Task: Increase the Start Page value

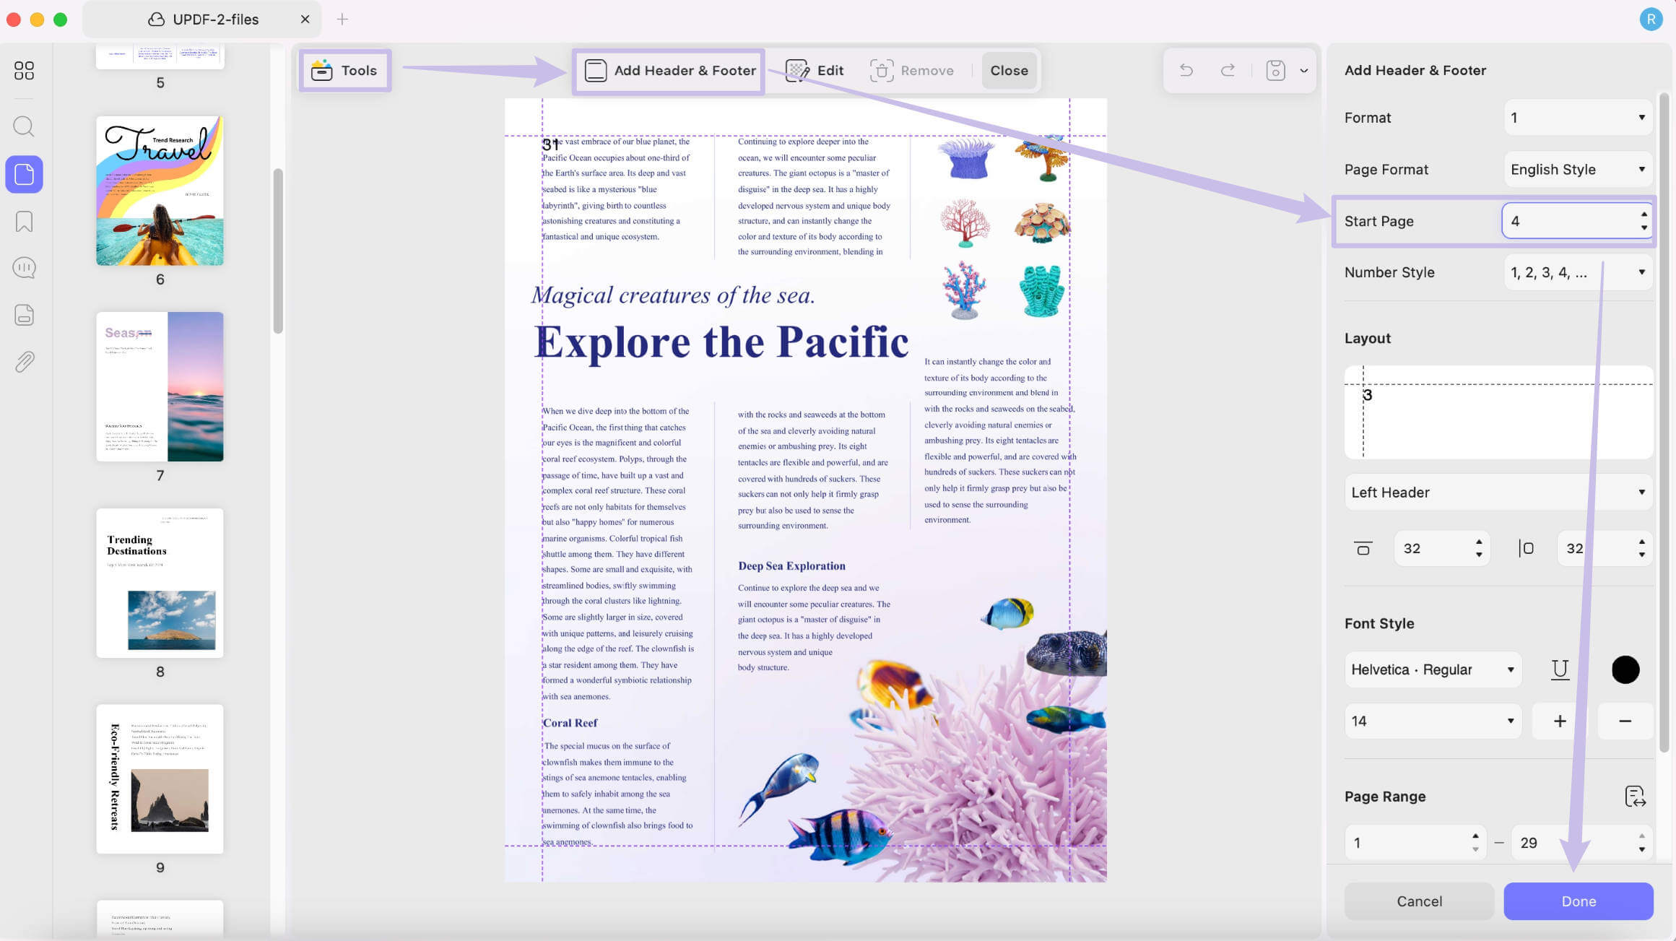Action: click(1644, 214)
